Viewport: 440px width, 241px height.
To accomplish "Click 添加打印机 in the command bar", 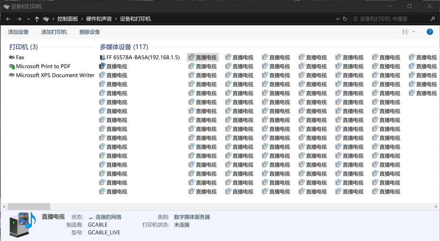I will [54, 32].
